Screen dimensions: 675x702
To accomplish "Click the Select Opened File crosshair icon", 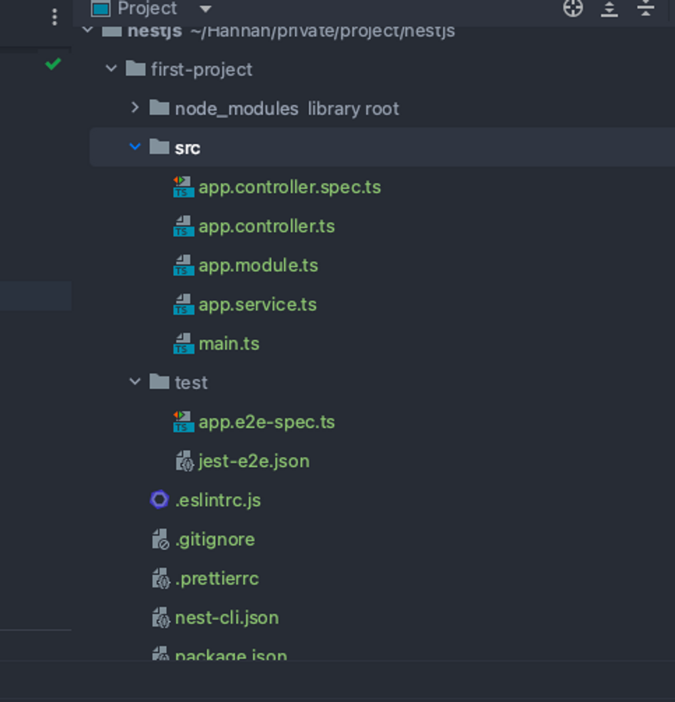I will click(573, 8).
